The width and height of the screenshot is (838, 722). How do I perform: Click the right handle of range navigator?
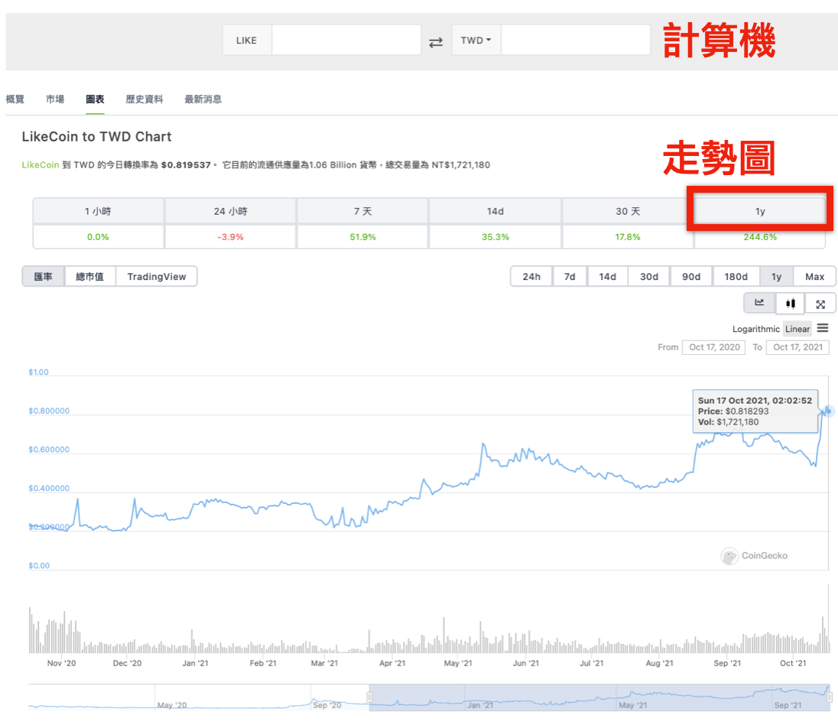830,698
